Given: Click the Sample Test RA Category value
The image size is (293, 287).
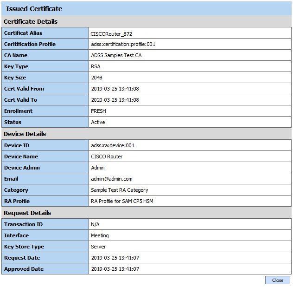Looking at the screenshot, I should pos(119,190).
